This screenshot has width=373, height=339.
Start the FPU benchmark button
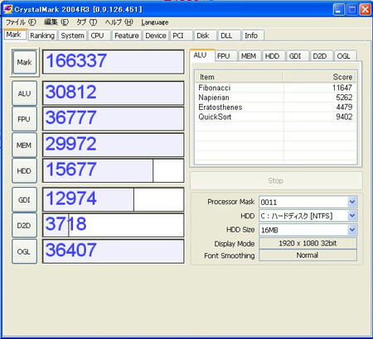click(24, 119)
